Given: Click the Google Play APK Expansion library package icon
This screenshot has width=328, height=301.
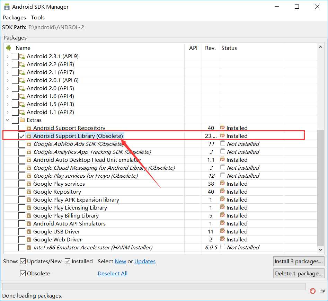Looking at the screenshot, I should tap(29, 200).
